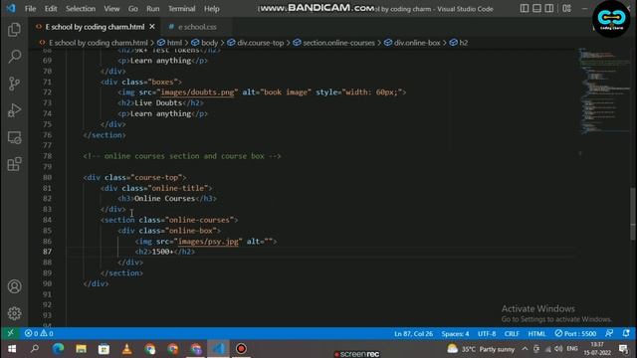Open the Terminal menu
Screen dimensions: 637x358
pos(181,9)
